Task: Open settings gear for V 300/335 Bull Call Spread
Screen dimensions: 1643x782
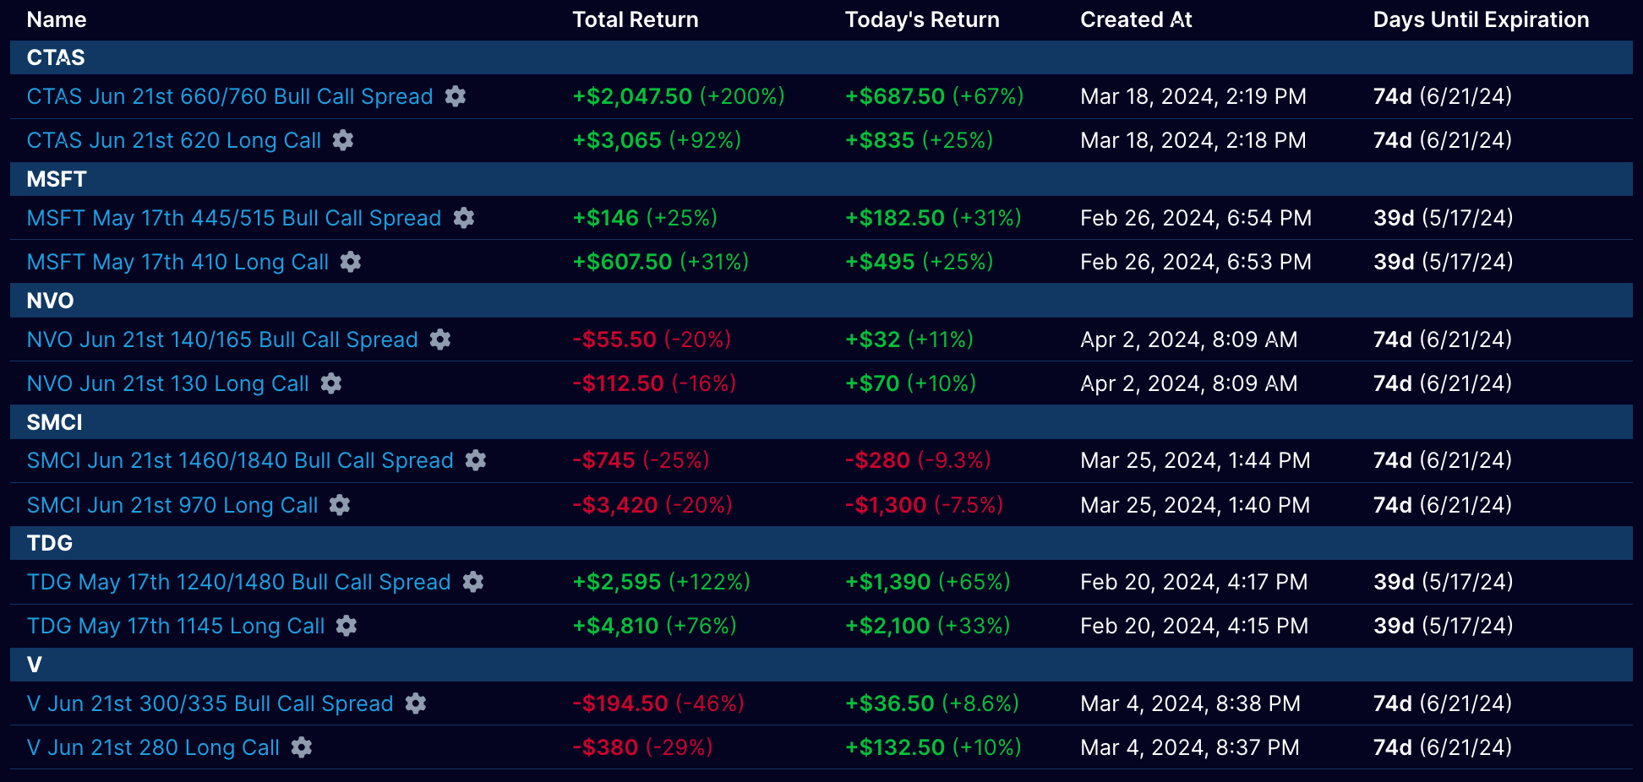Action: pos(416,703)
